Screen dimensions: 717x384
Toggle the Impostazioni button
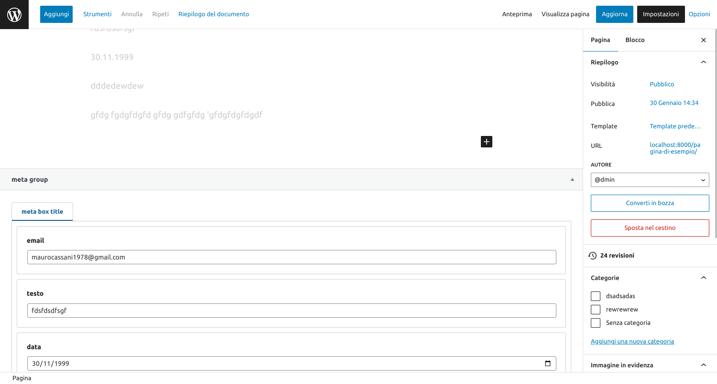tap(661, 14)
